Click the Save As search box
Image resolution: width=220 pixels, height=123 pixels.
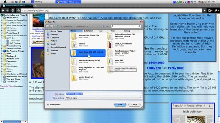click(126, 26)
